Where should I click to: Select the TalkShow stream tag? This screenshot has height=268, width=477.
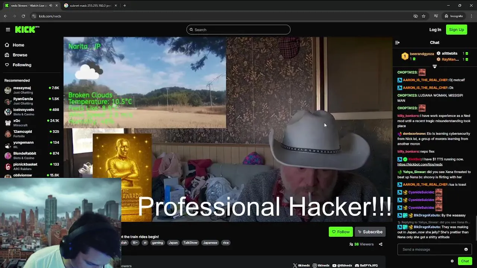pos(190,243)
